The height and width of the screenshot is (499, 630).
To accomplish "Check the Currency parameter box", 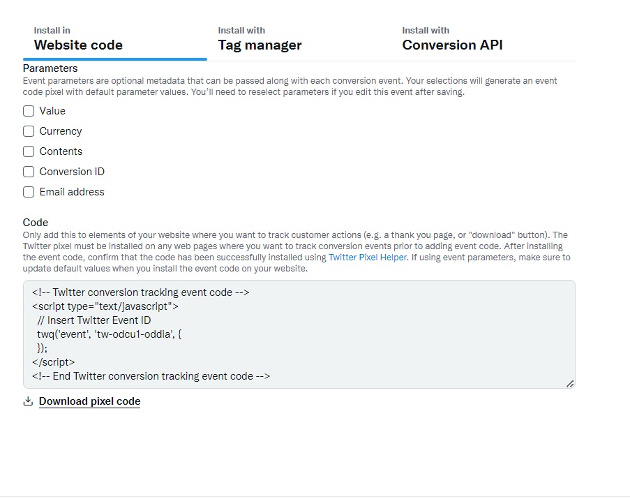I will 29,131.
